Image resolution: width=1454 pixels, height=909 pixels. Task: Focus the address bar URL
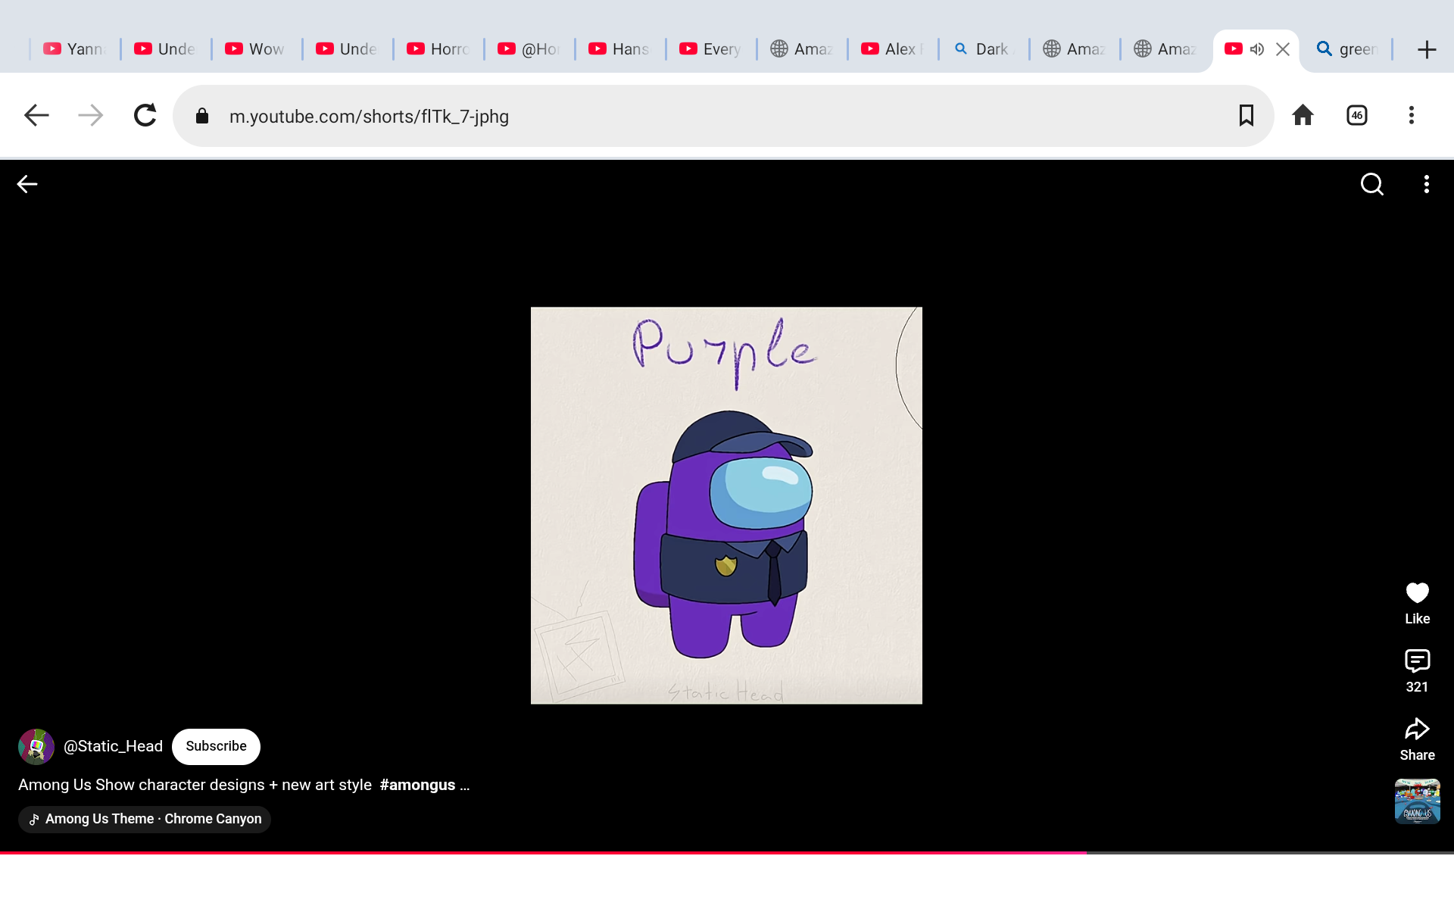point(369,116)
